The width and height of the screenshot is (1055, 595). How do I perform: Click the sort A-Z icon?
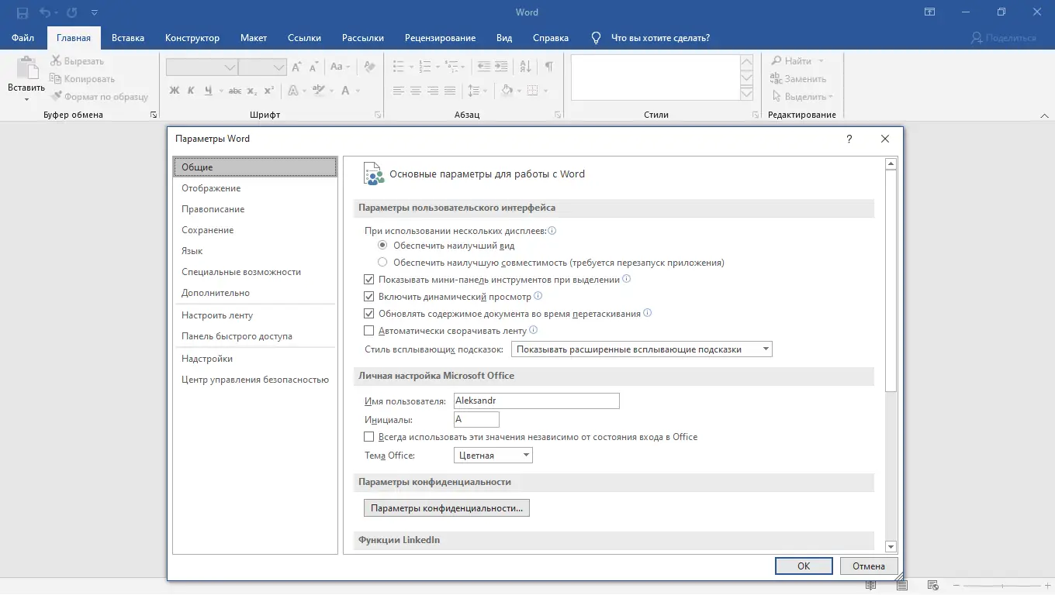(525, 67)
